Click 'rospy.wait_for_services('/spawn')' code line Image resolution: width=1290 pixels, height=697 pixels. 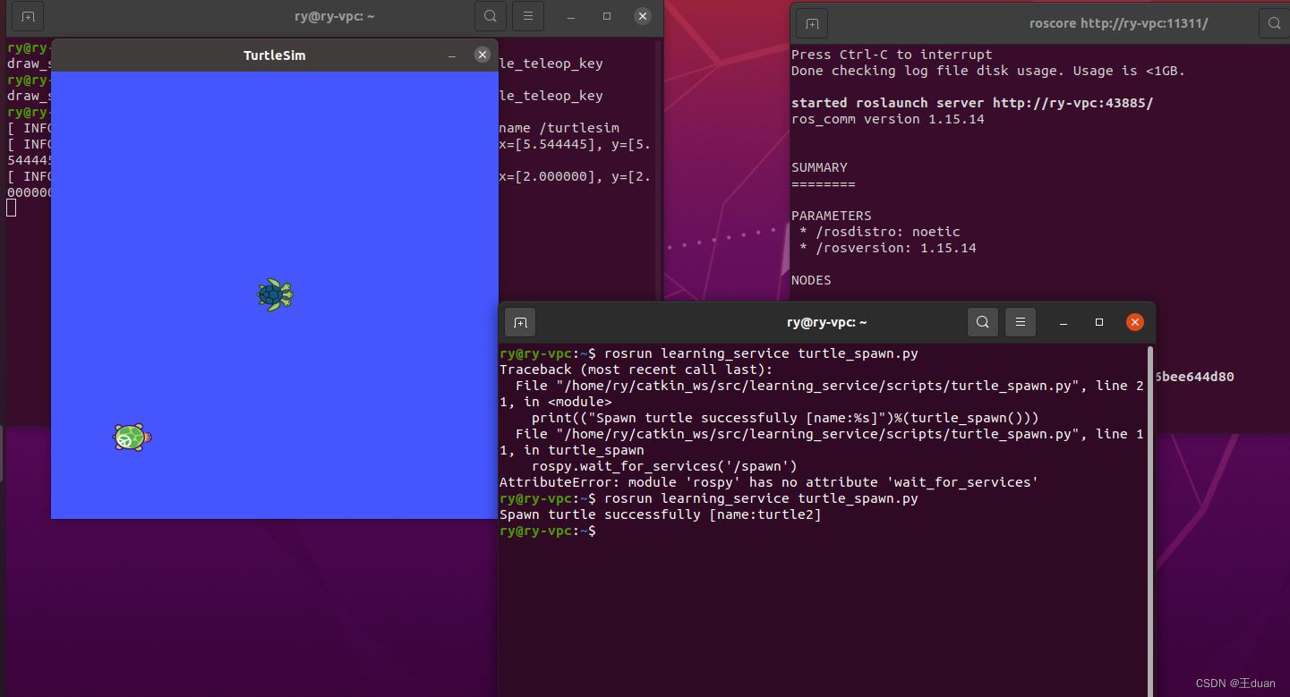[x=664, y=466]
